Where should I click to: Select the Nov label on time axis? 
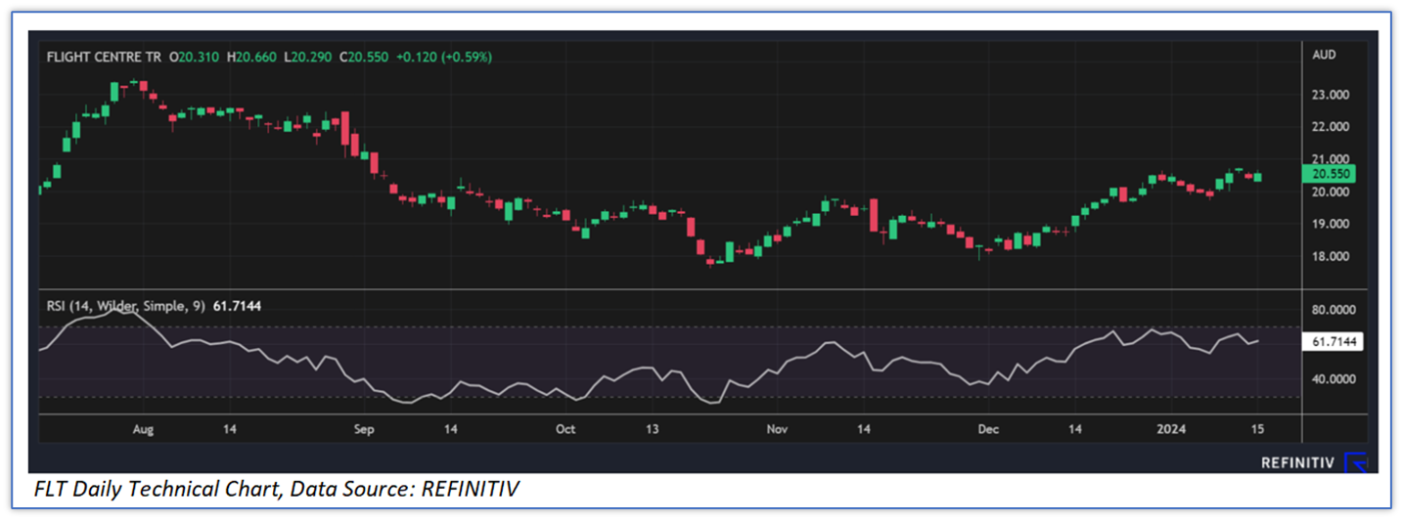click(777, 429)
